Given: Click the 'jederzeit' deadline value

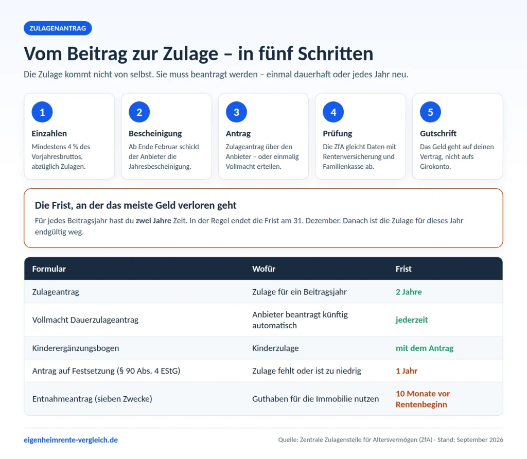Looking at the screenshot, I should pos(412,320).
